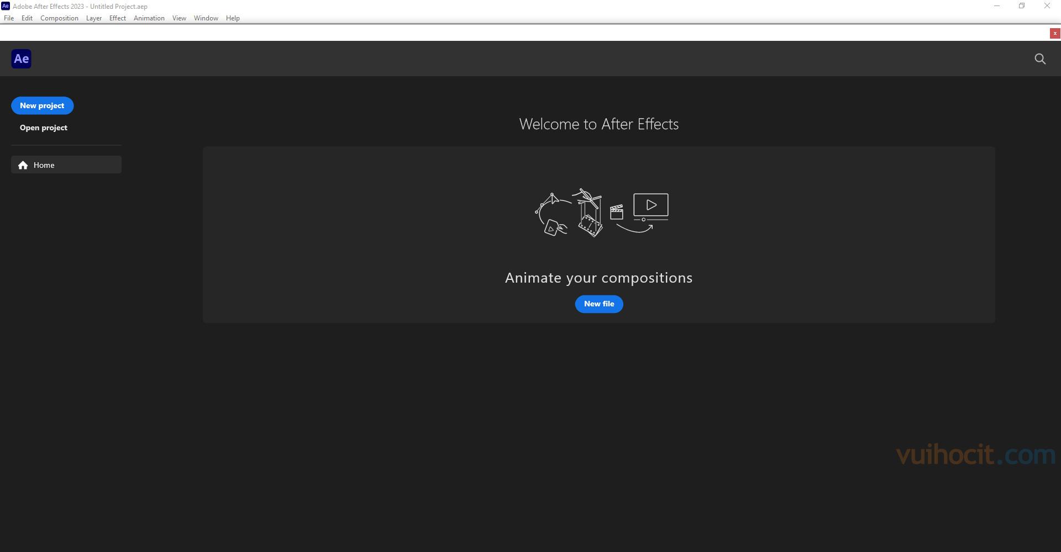Viewport: 1061px width, 552px height.
Task: Open the Edit menu
Action: (27, 18)
